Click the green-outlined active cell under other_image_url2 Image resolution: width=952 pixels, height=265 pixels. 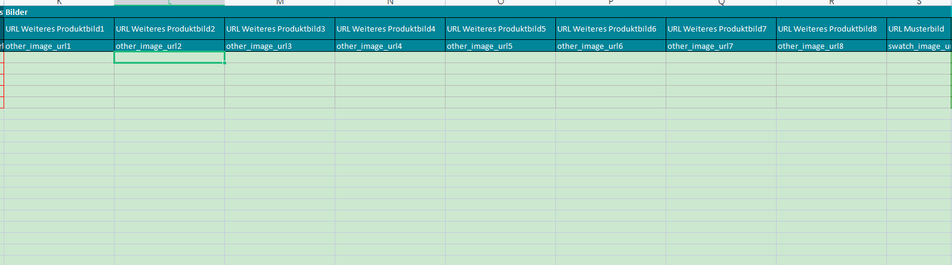pyautogui.click(x=169, y=57)
